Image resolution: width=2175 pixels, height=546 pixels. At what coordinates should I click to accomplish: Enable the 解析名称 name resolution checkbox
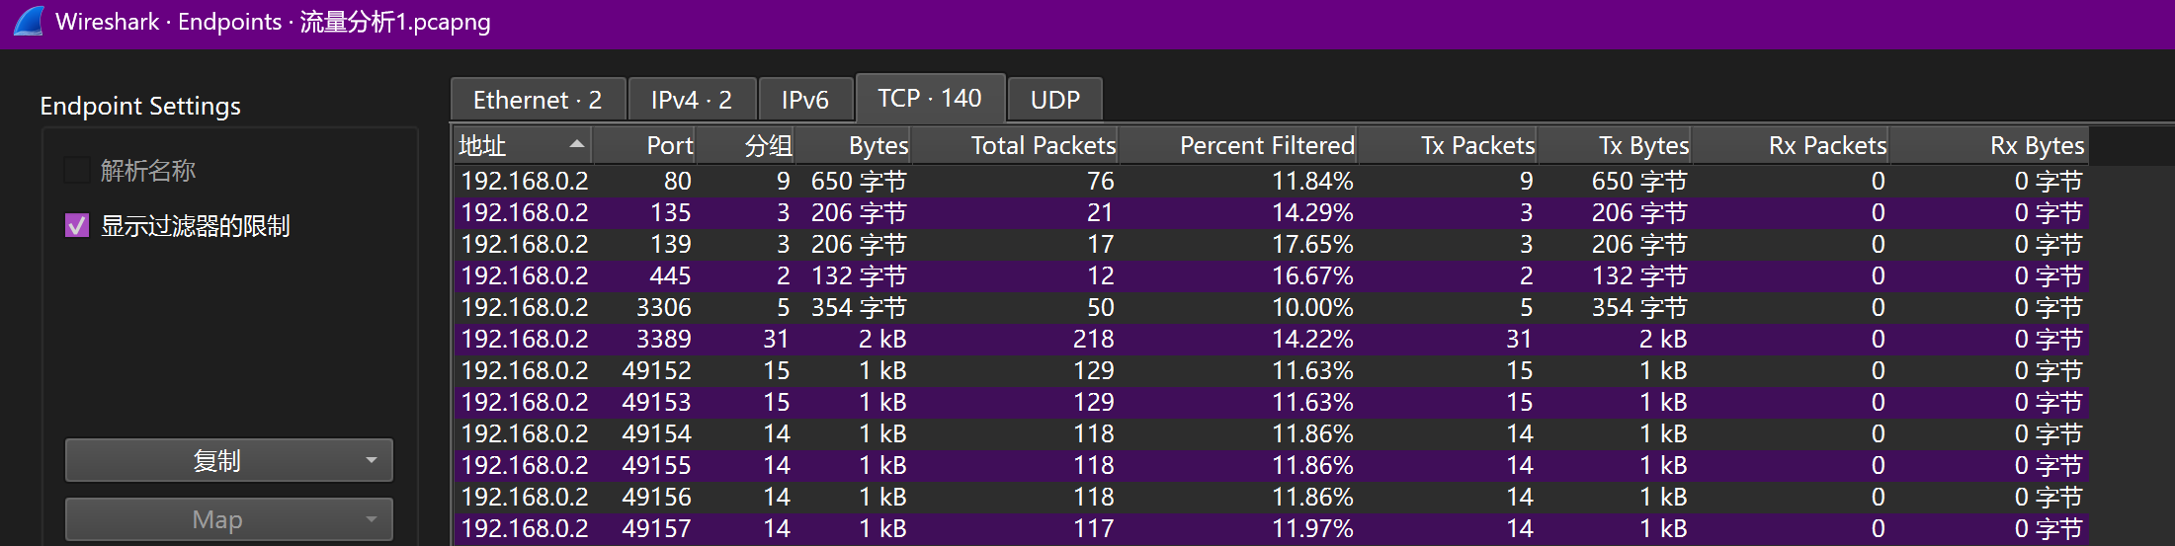click(x=77, y=171)
